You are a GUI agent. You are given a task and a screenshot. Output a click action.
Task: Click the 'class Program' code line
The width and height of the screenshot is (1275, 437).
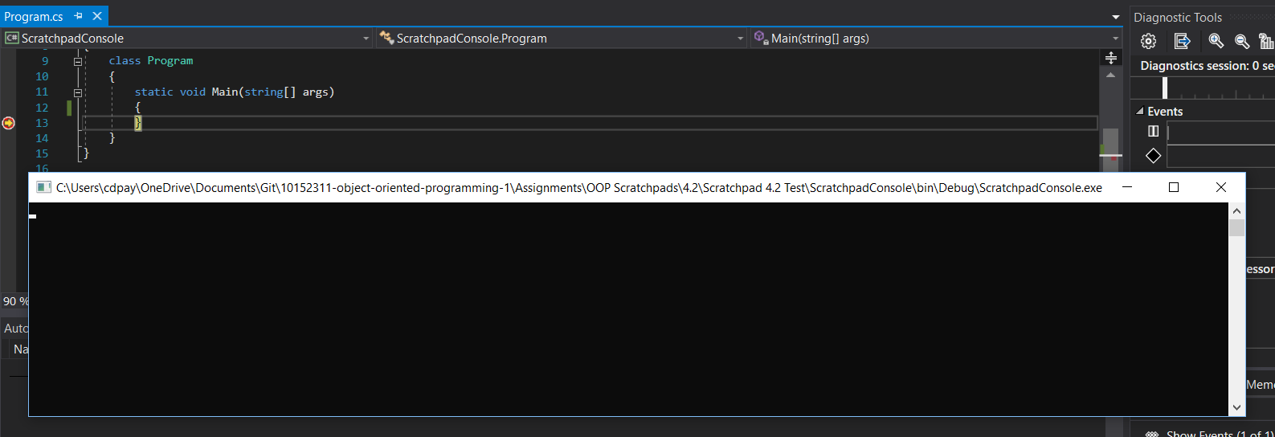pos(151,61)
